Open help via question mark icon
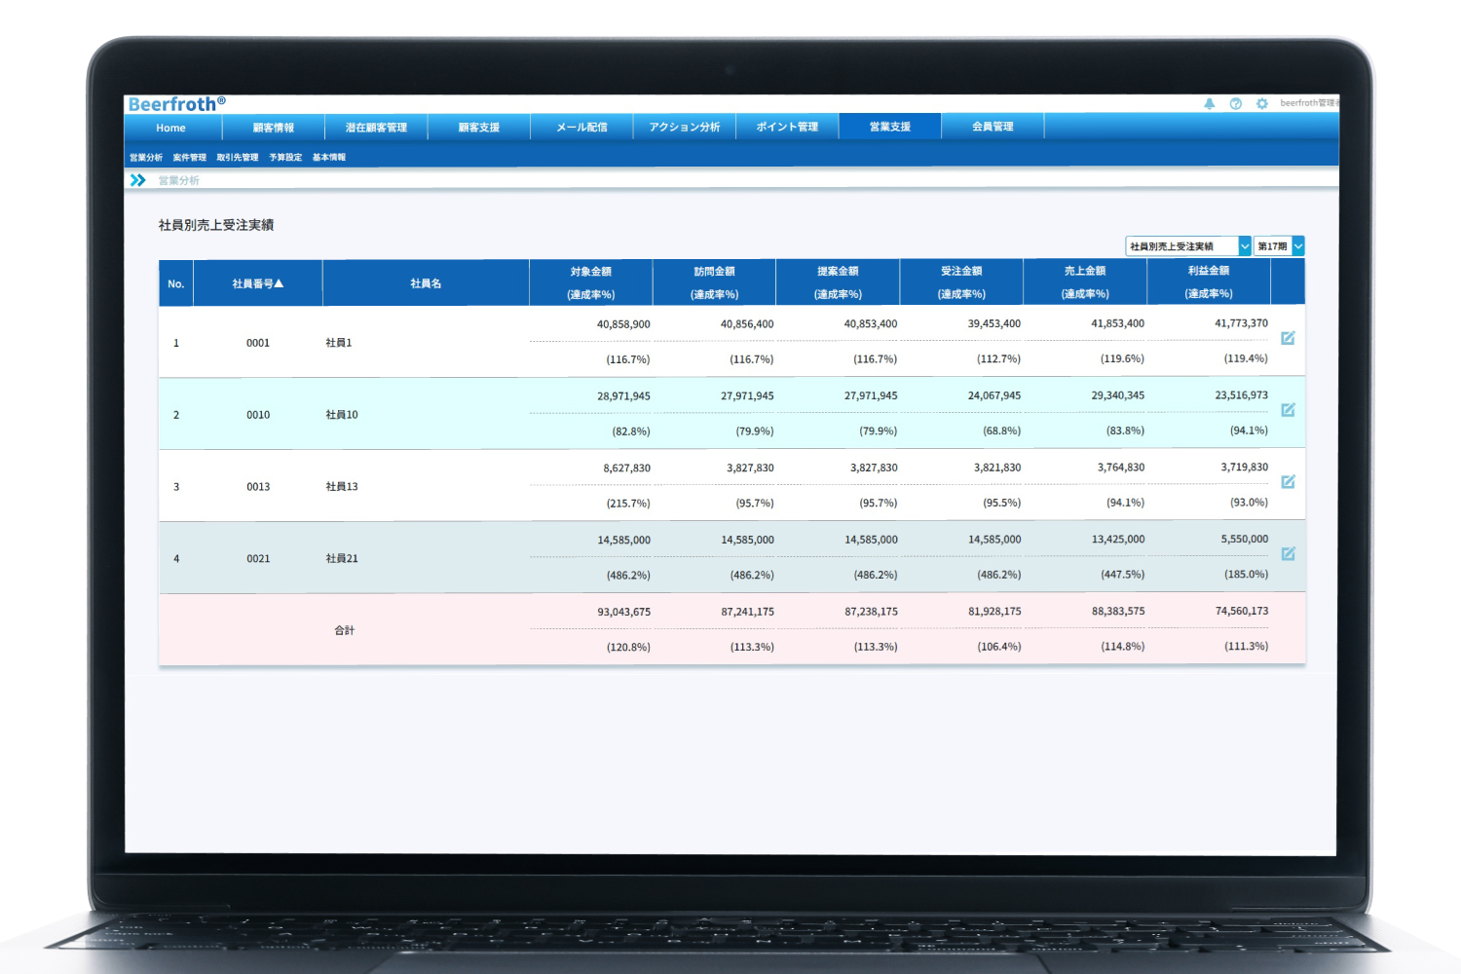Viewport: 1461px width, 974px height. [1236, 103]
